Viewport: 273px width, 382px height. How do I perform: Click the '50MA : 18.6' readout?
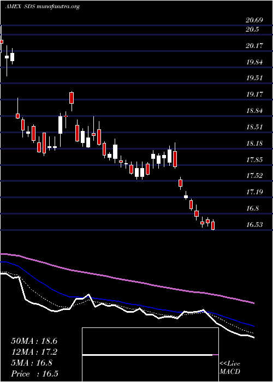(34, 341)
